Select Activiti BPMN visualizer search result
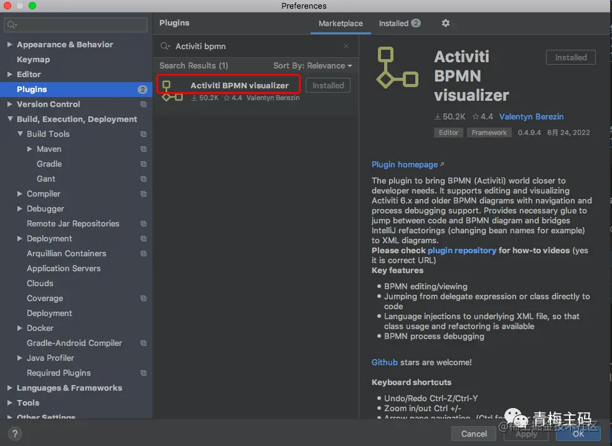Viewport: 612px width, 446px height. pyautogui.click(x=256, y=91)
